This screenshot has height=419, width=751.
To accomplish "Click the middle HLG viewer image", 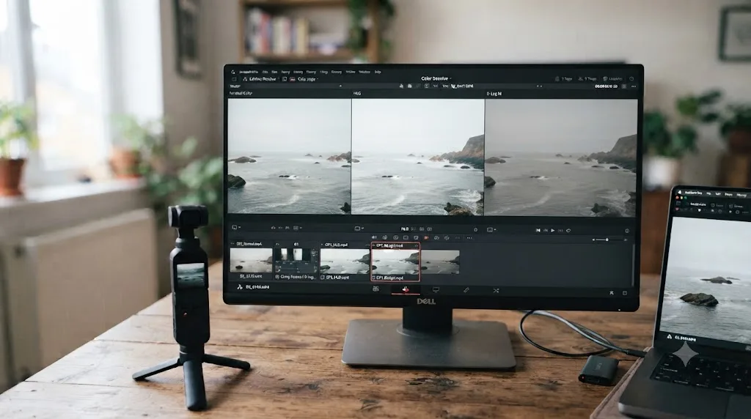I will [417, 157].
